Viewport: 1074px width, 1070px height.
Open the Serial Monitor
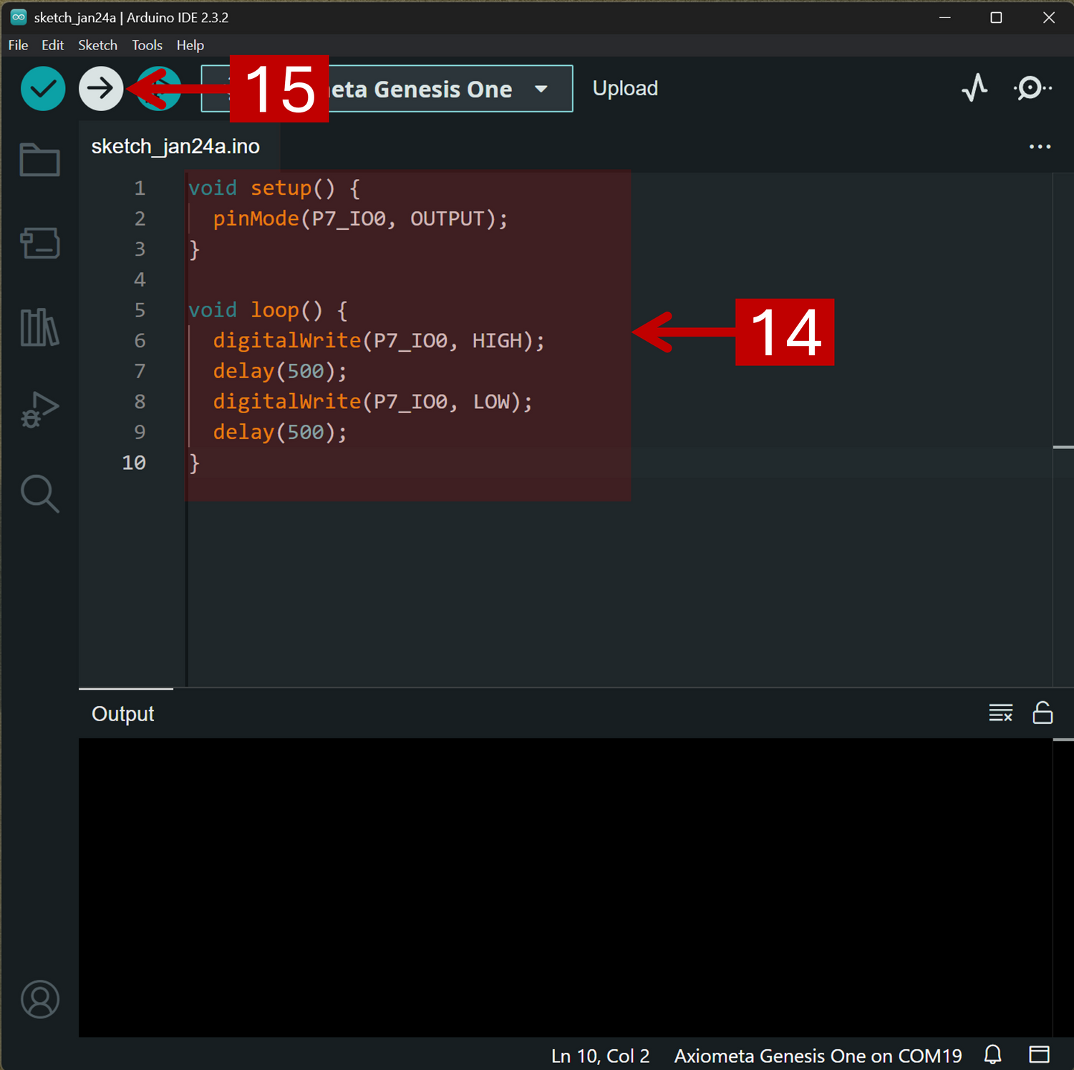1032,88
